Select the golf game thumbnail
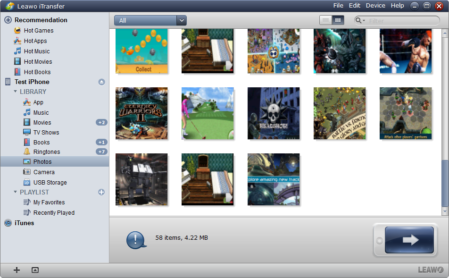Screen dimensions: 449x278 (x=208, y=113)
